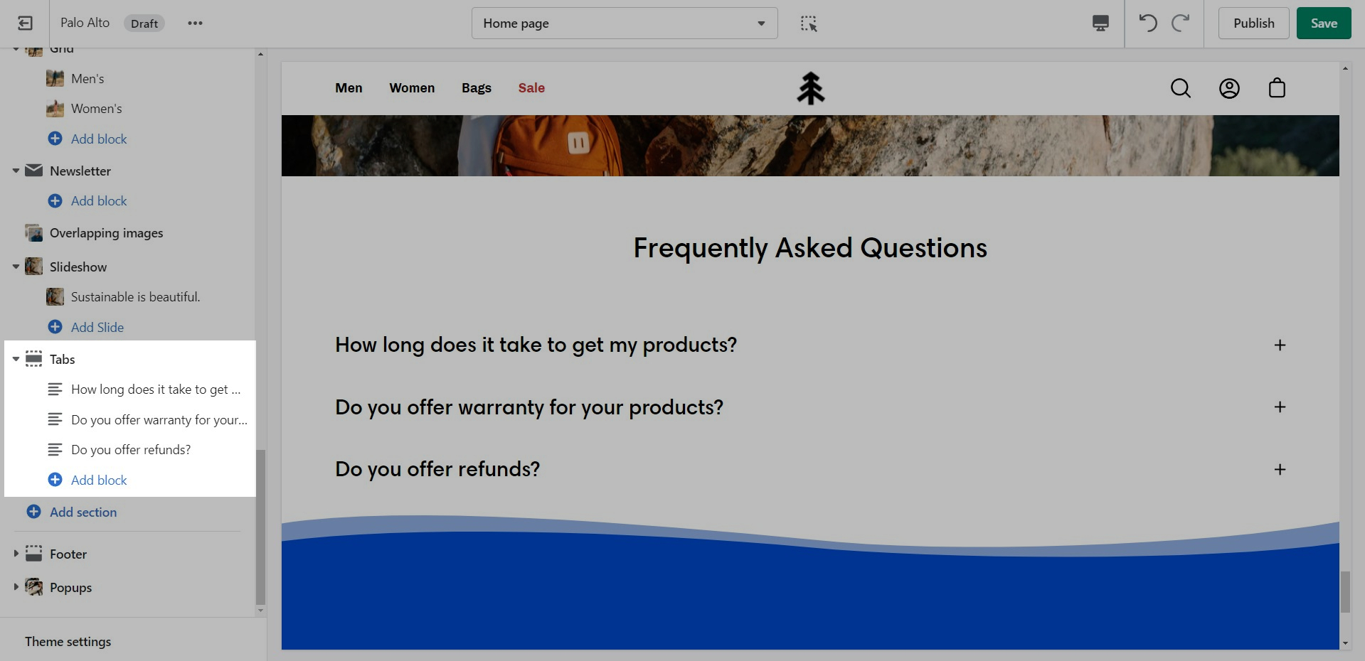Open the Home page template dropdown

(x=624, y=23)
